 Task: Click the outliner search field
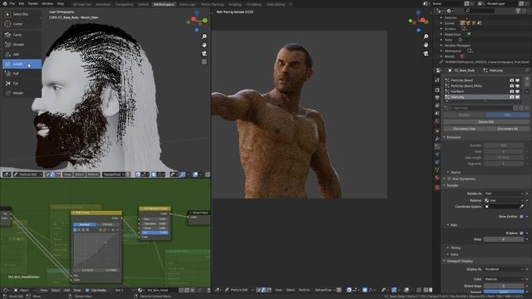pos(480,11)
